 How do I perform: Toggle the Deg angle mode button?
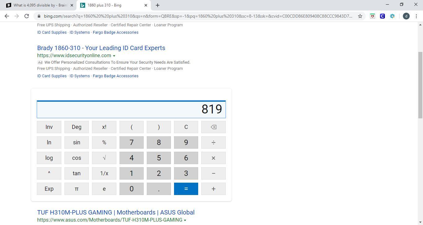coord(76,127)
